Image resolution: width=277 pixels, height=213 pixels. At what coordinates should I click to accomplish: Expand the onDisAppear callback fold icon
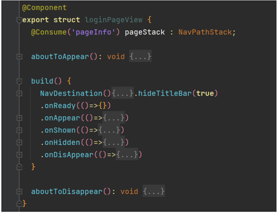(x=19, y=155)
